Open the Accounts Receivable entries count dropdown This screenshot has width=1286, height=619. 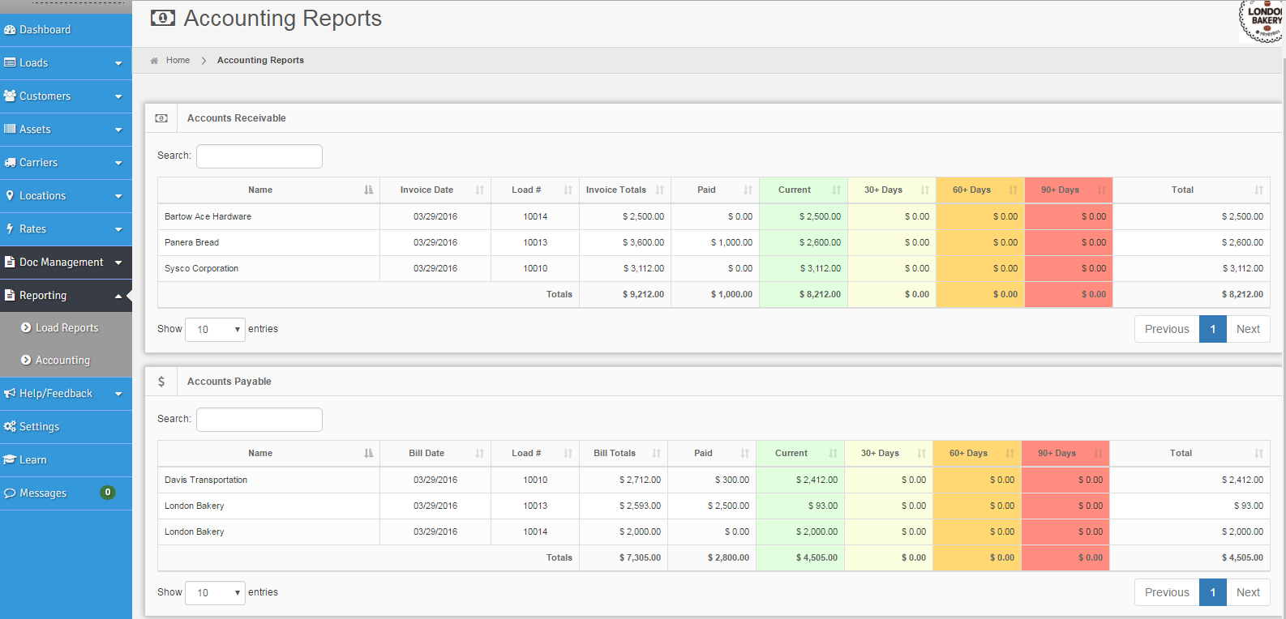tap(215, 330)
